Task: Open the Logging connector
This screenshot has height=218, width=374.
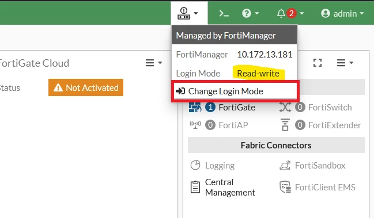Action: [220, 166]
